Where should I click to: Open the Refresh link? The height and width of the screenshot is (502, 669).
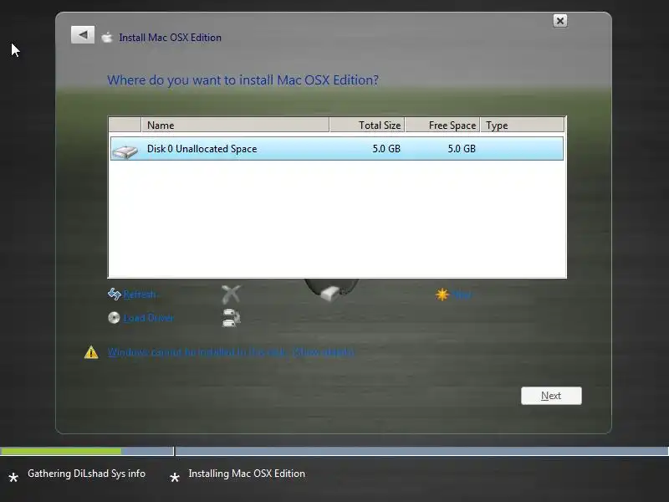(x=140, y=295)
